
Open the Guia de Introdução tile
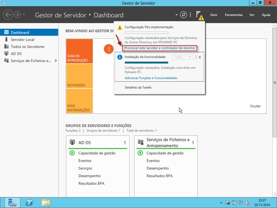click(79, 51)
